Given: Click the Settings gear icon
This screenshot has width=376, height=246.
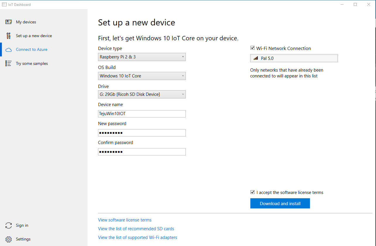Looking at the screenshot, I should 8,239.
